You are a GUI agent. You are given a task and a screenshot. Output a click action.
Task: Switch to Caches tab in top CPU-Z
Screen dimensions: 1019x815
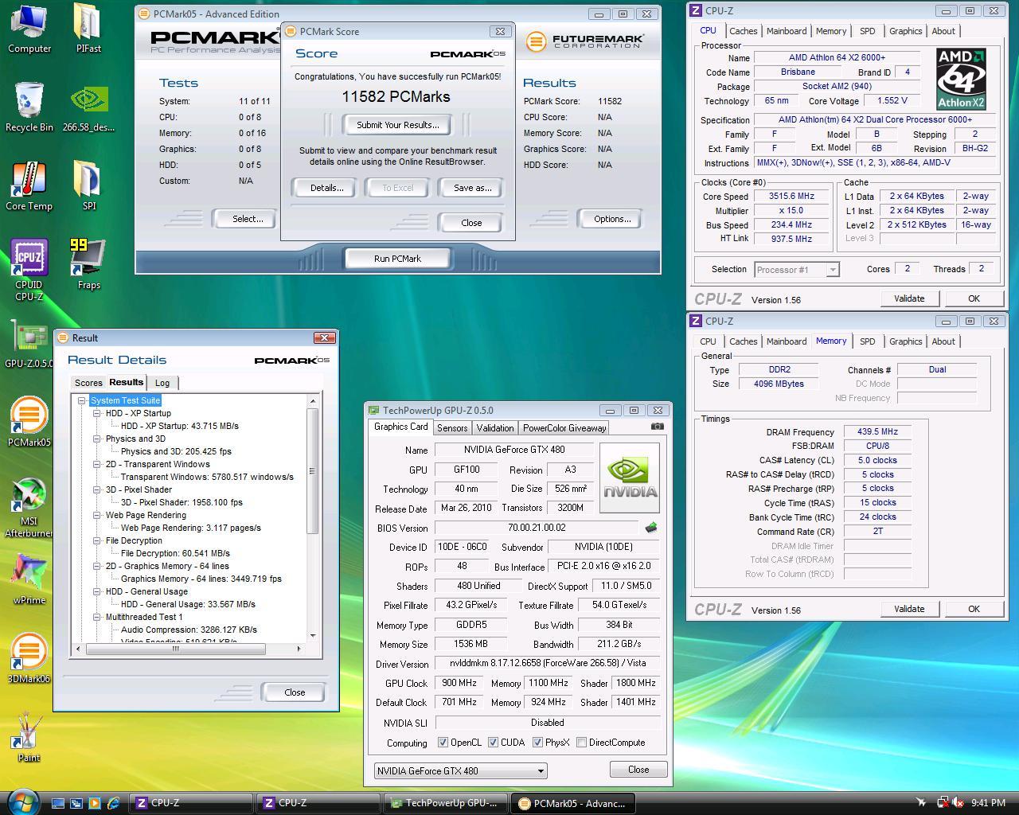coord(743,31)
